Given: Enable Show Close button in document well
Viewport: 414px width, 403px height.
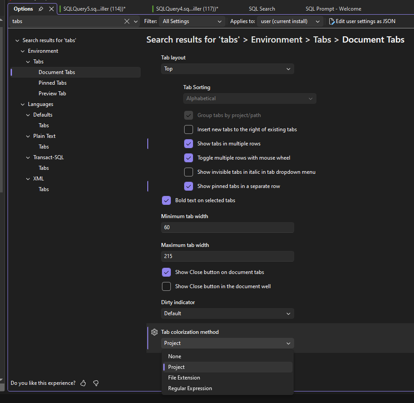Looking at the screenshot, I should tap(166, 286).
